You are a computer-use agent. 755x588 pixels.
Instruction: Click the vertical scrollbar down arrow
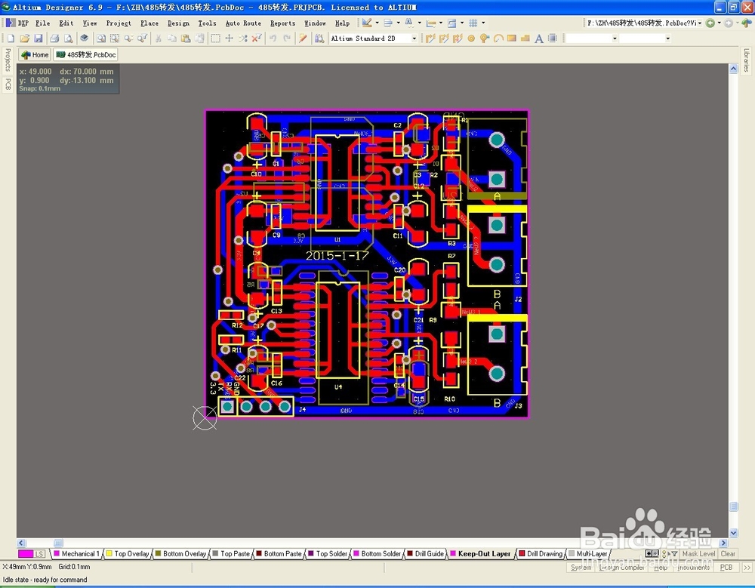tap(733, 533)
